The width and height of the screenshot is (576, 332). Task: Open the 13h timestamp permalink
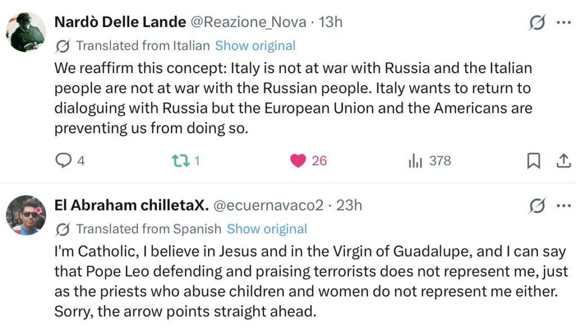[331, 22]
